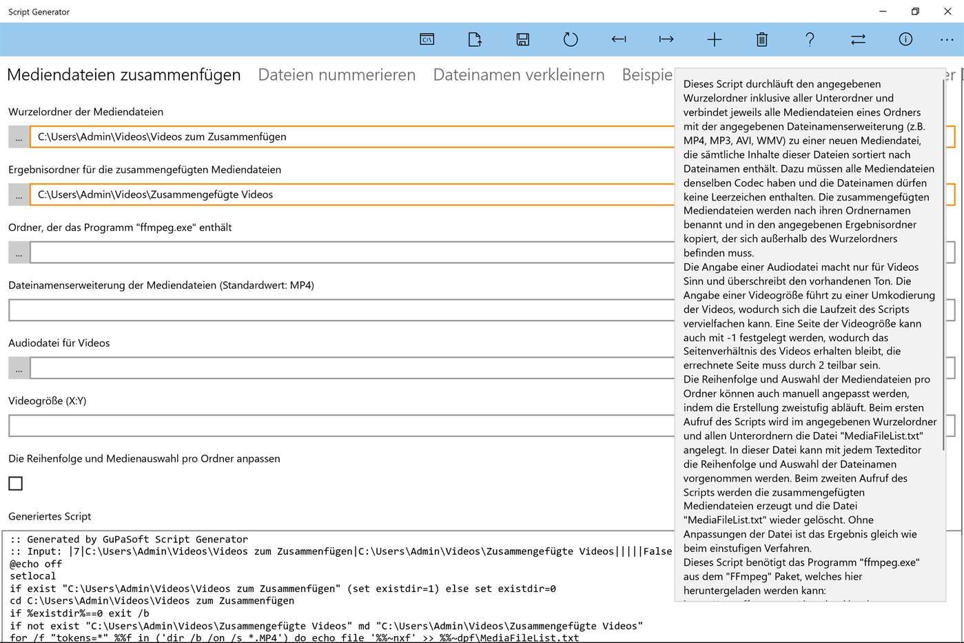This screenshot has height=643, width=964.
Task: Browse for Audiodatei with the ... button
Action: point(19,368)
